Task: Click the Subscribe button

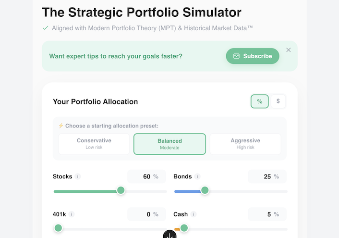Action: point(253,56)
